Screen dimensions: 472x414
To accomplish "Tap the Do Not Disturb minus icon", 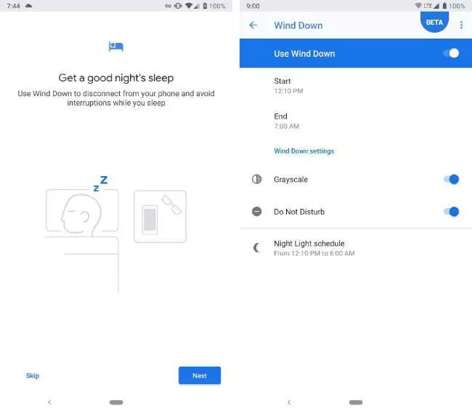I will tap(256, 212).
